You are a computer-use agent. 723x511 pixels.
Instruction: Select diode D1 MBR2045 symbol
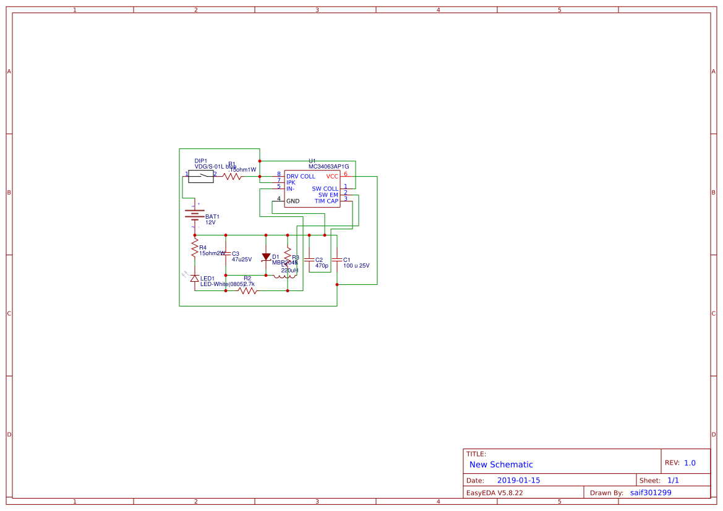[x=266, y=257]
